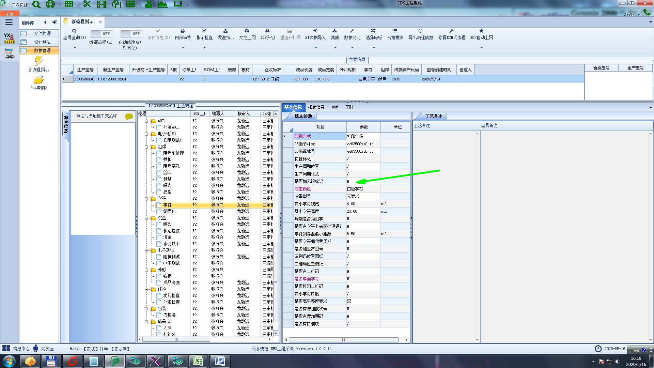654x368 pixels.
Task: Click the 文控上网 cloud upload icon
Action: (x=247, y=31)
